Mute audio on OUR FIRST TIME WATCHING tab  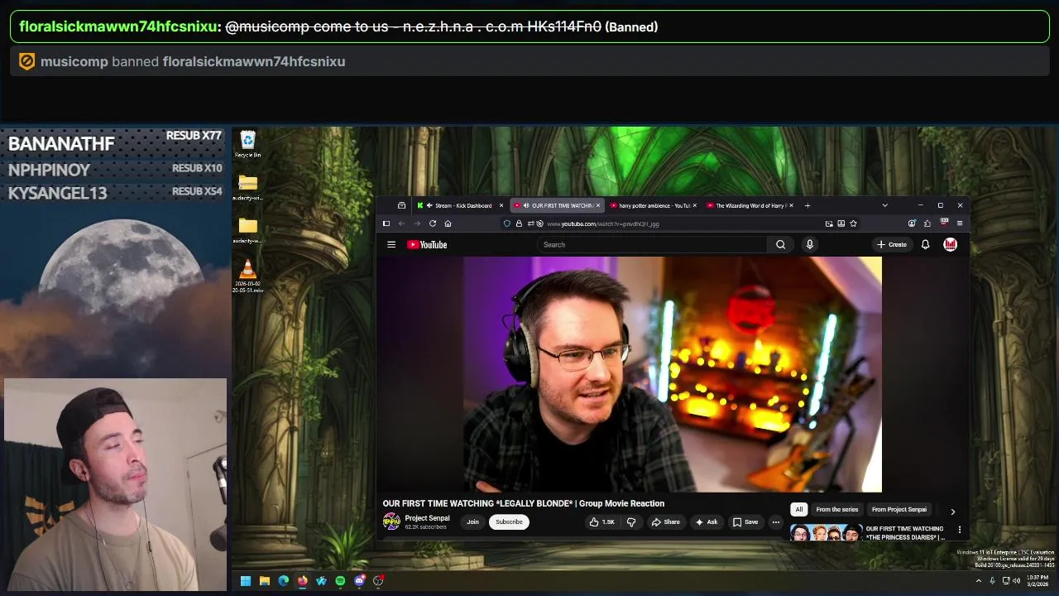coord(526,205)
